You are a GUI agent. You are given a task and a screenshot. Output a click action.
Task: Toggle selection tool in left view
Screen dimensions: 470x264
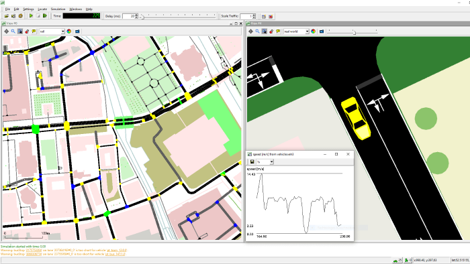(27, 31)
